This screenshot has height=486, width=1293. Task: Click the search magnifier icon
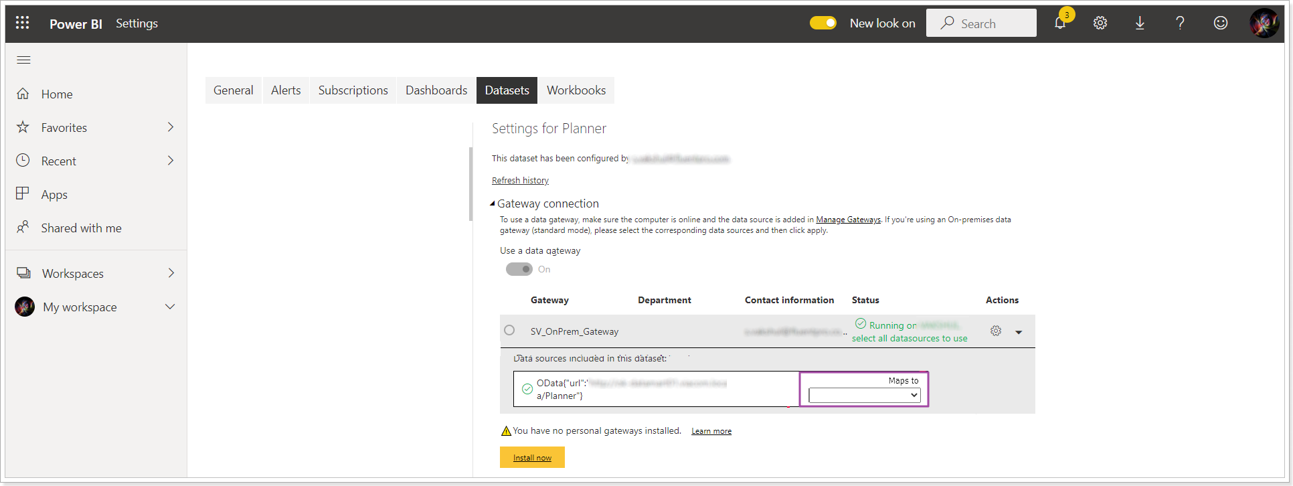pyautogui.click(x=947, y=23)
